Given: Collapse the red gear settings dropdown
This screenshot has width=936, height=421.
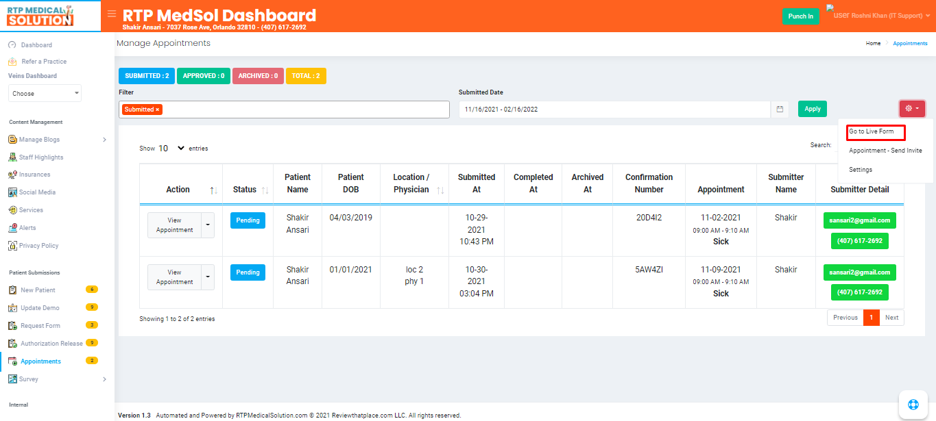Looking at the screenshot, I should [912, 108].
